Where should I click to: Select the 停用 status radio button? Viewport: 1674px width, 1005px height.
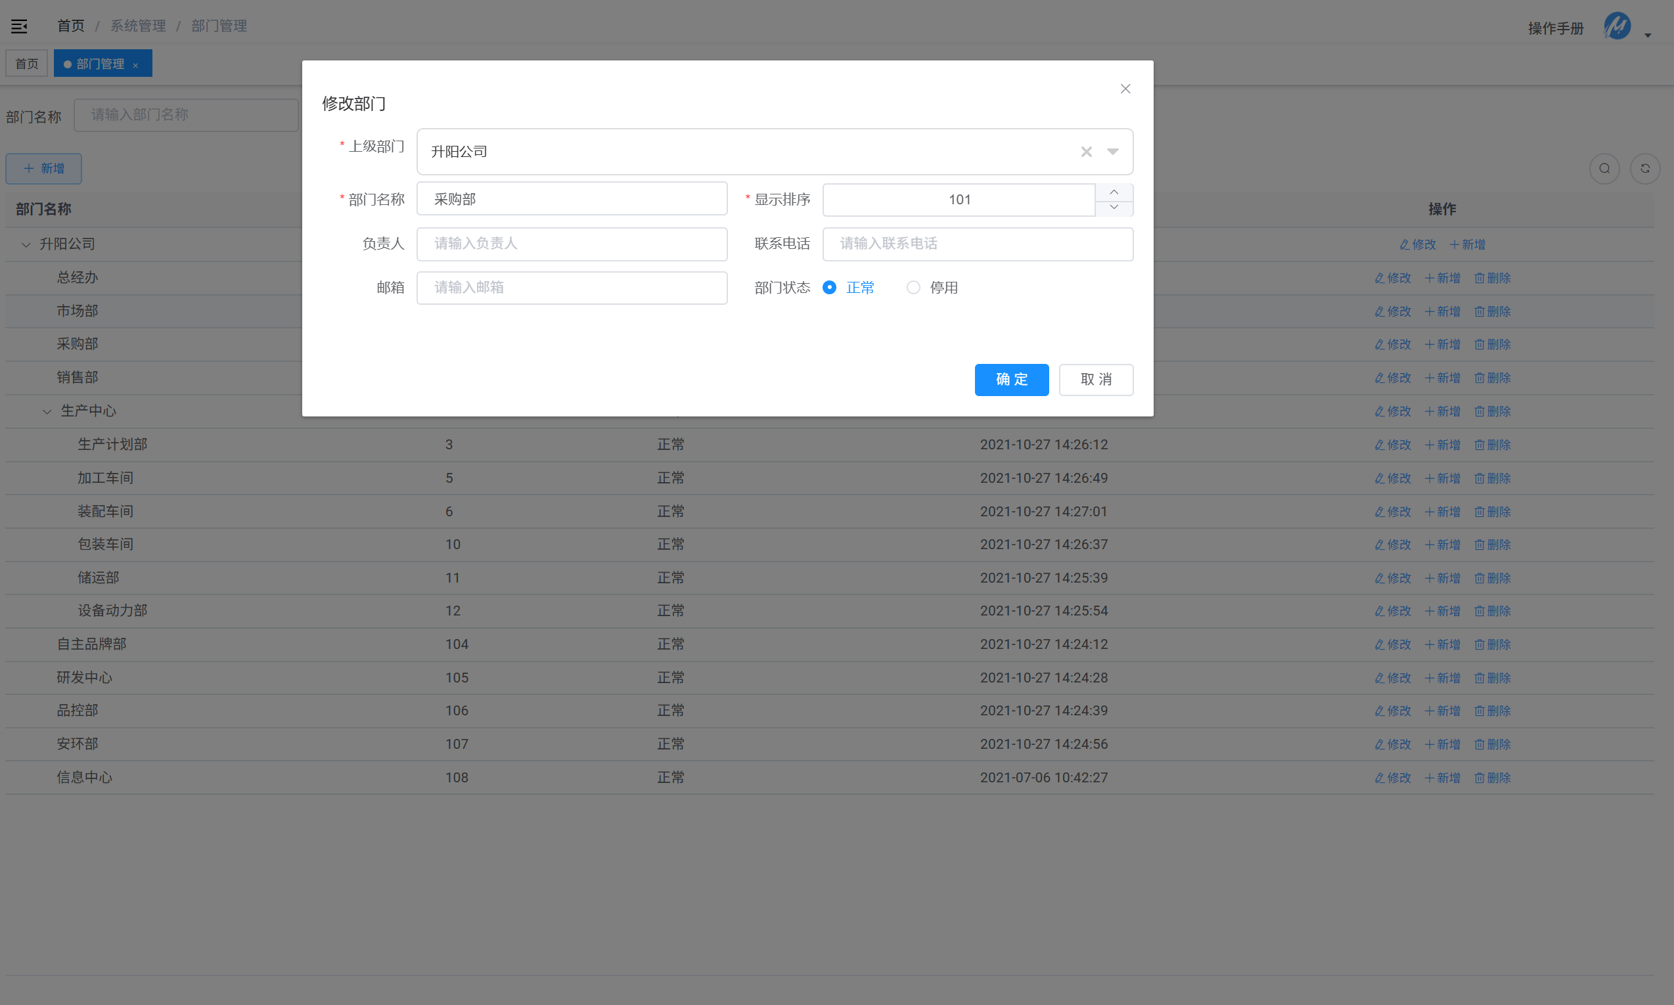(913, 288)
